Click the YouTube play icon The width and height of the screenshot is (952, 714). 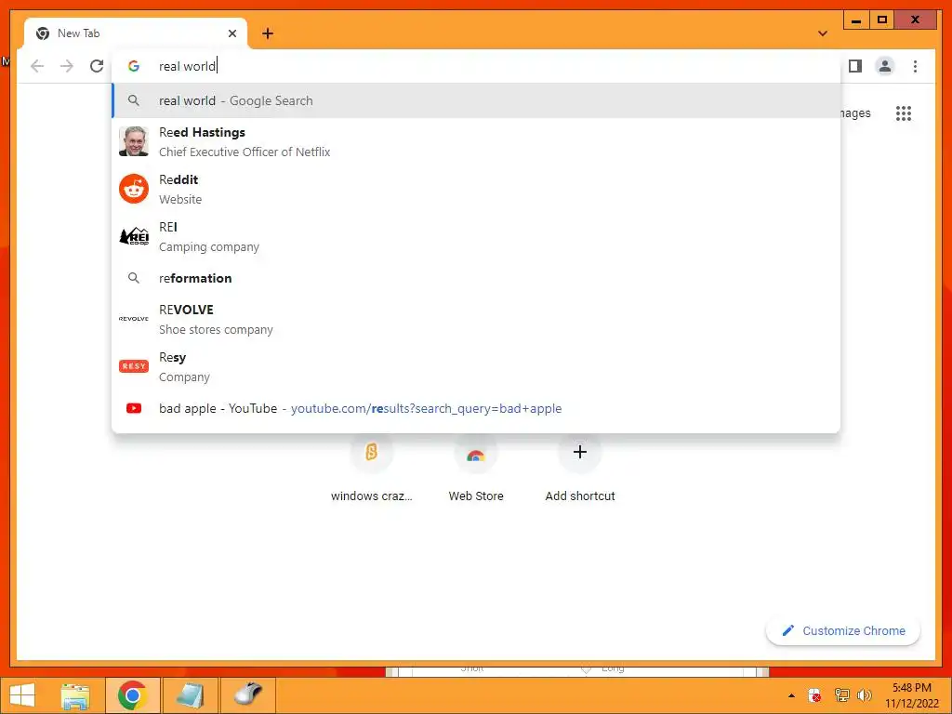(134, 408)
